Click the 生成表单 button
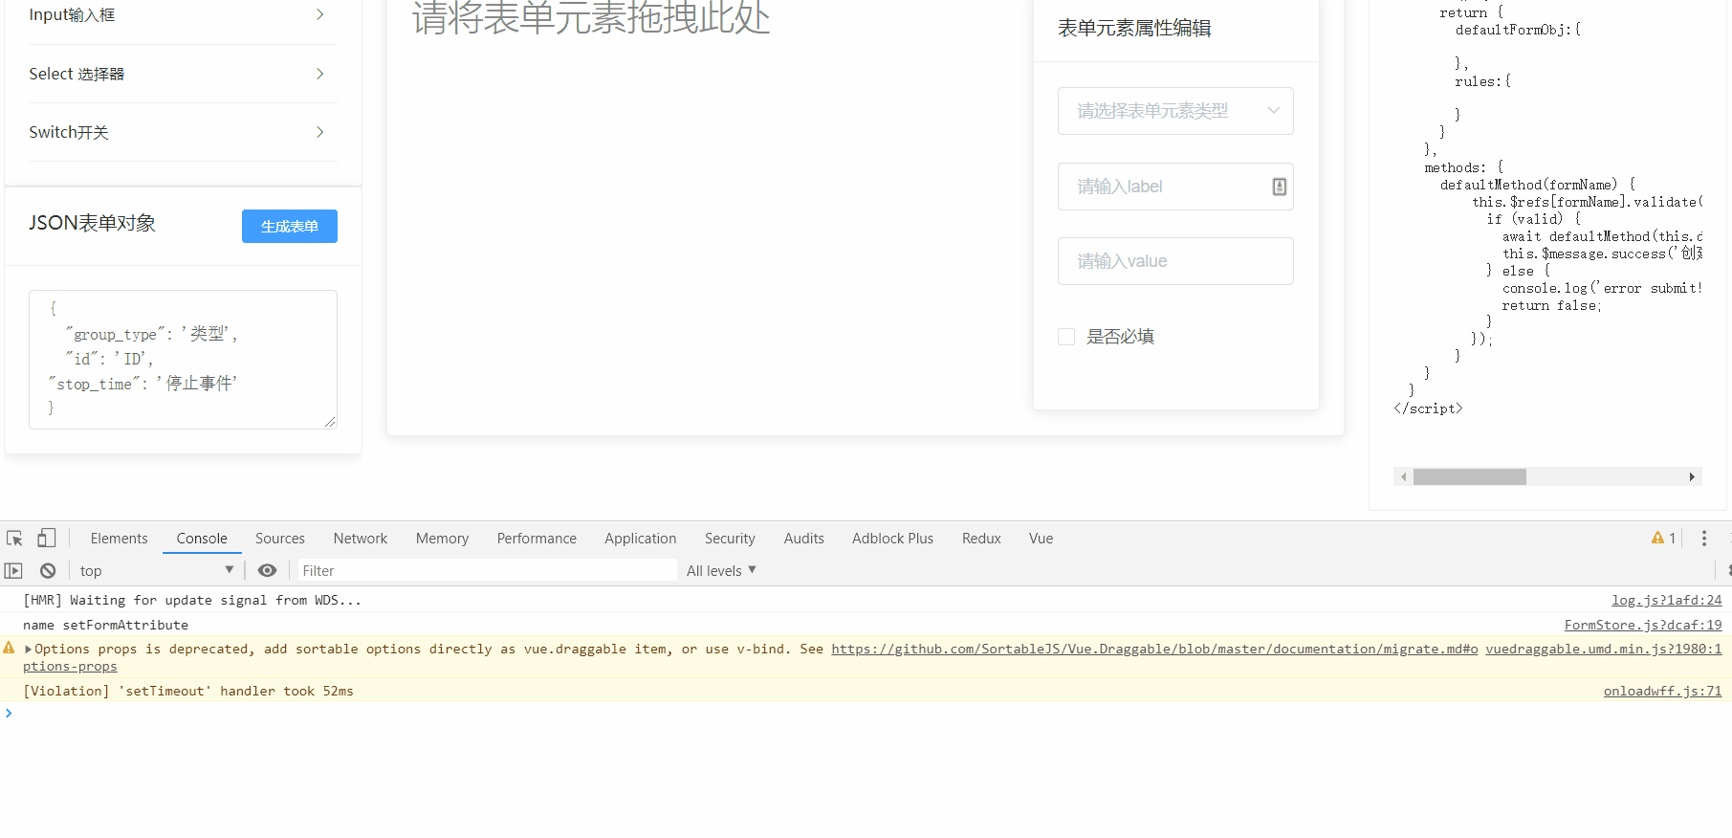 pos(290,227)
